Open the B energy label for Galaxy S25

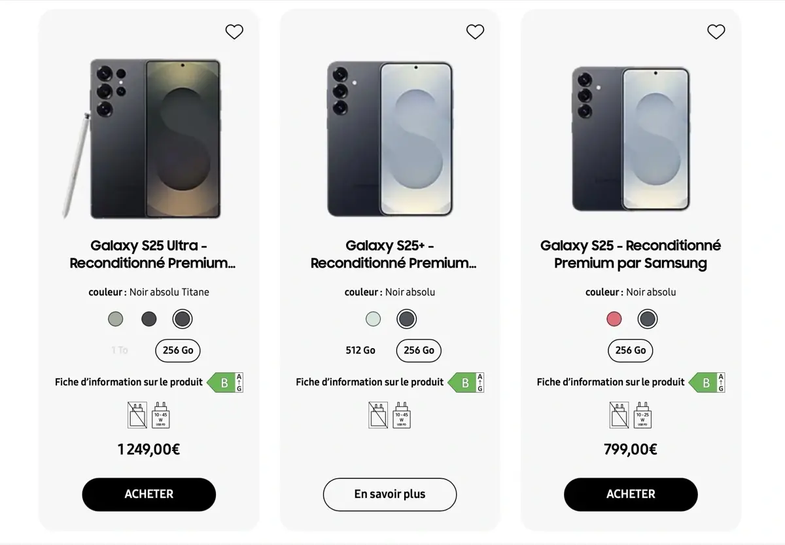(x=706, y=382)
